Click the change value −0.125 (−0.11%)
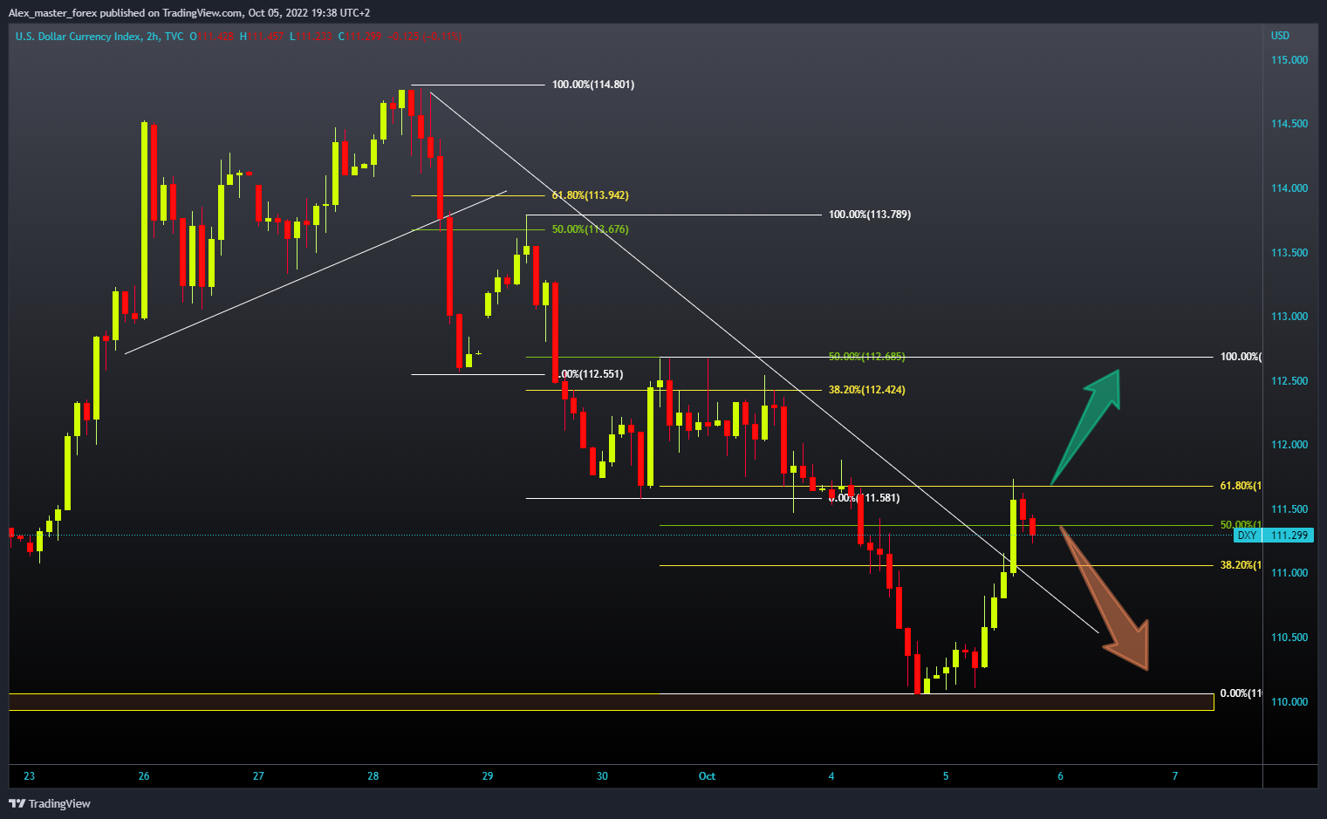1327x819 pixels. (x=425, y=37)
